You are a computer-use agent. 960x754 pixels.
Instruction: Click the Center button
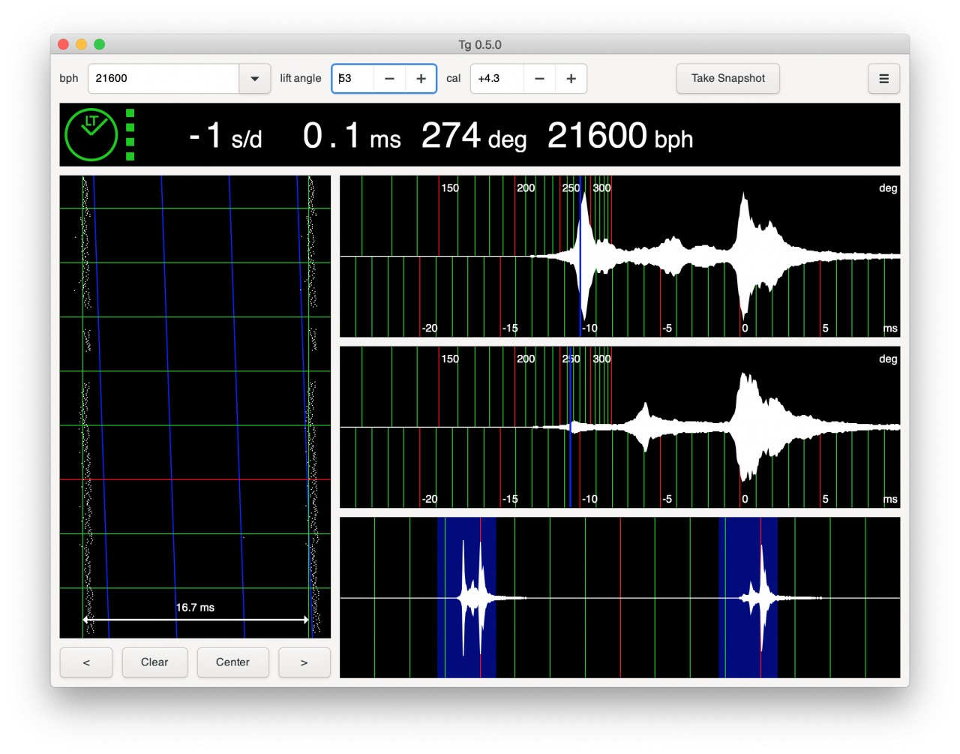(x=232, y=662)
